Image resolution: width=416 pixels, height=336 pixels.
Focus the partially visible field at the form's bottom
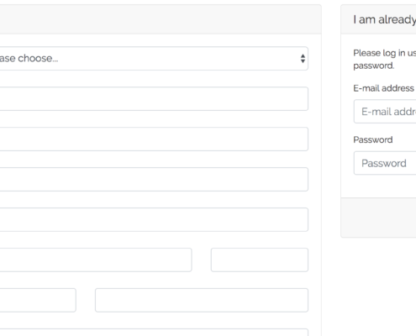click(154, 333)
